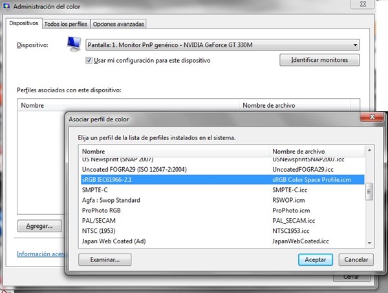Click the profile list scrollbar thumb
The width and height of the screenshot is (388, 293).
pyautogui.click(x=369, y=192)
